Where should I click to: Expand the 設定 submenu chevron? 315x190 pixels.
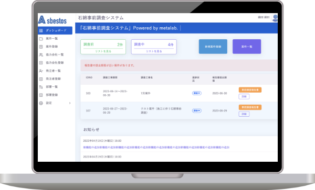70,103
